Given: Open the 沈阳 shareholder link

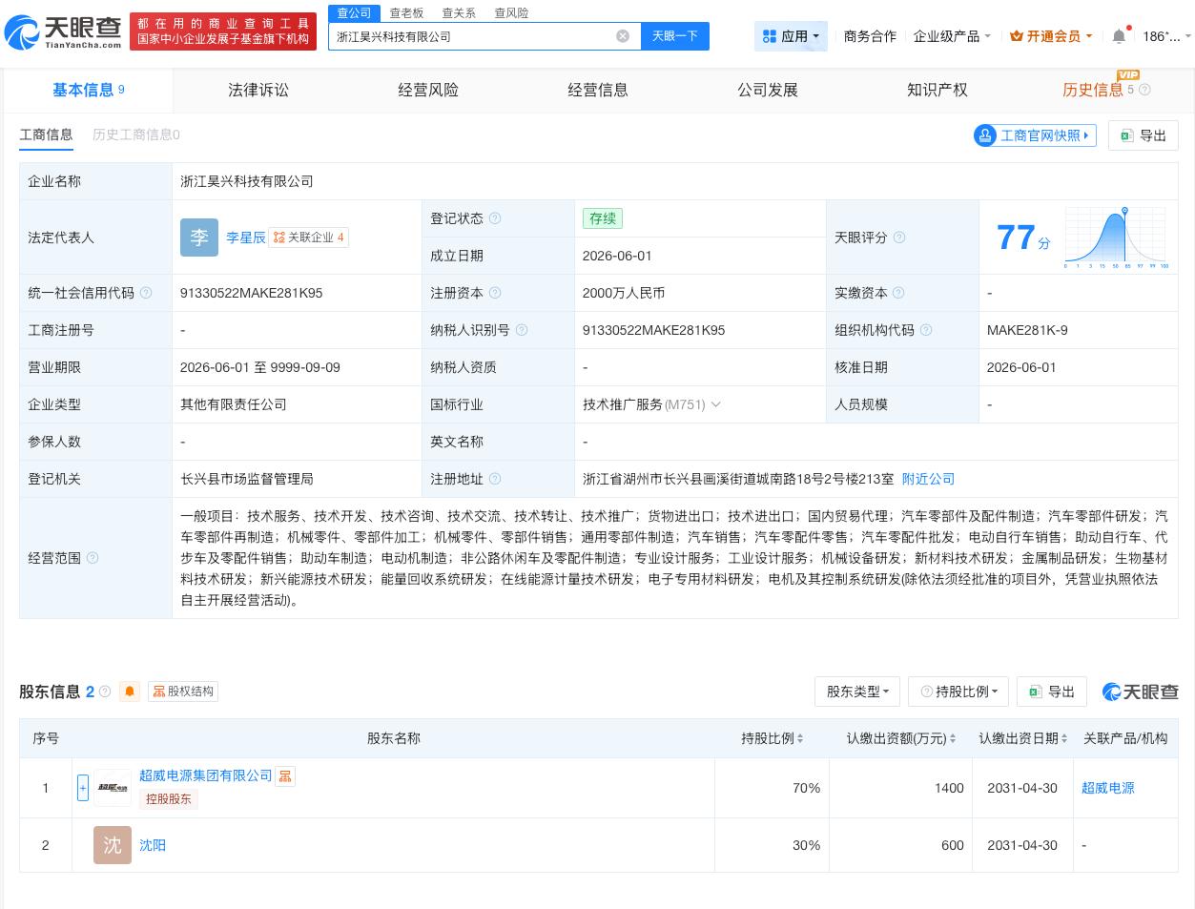Looking at the screenshot, I should (153, 845).
